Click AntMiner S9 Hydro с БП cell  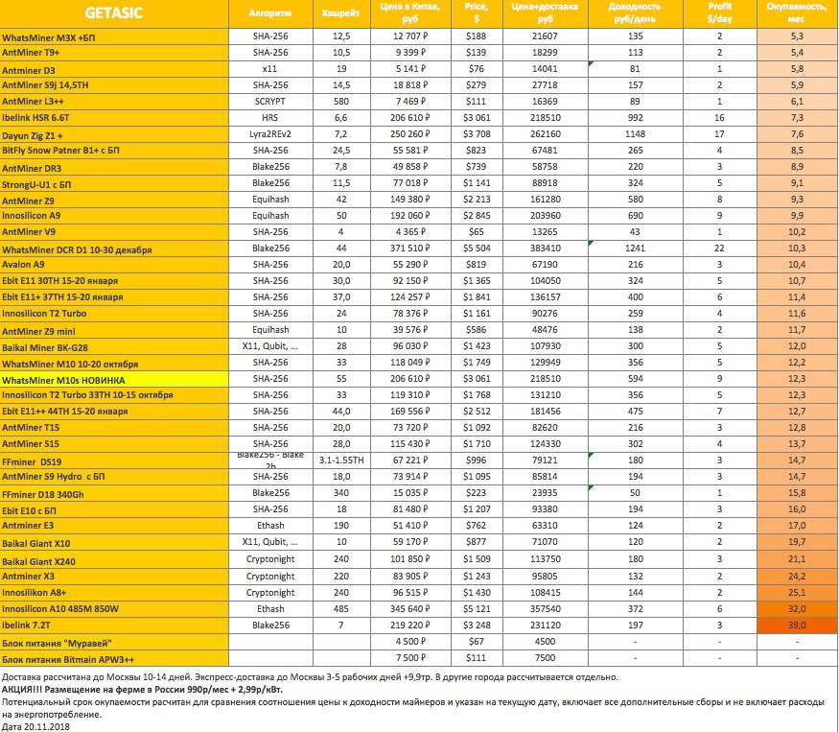pos(114,477)
